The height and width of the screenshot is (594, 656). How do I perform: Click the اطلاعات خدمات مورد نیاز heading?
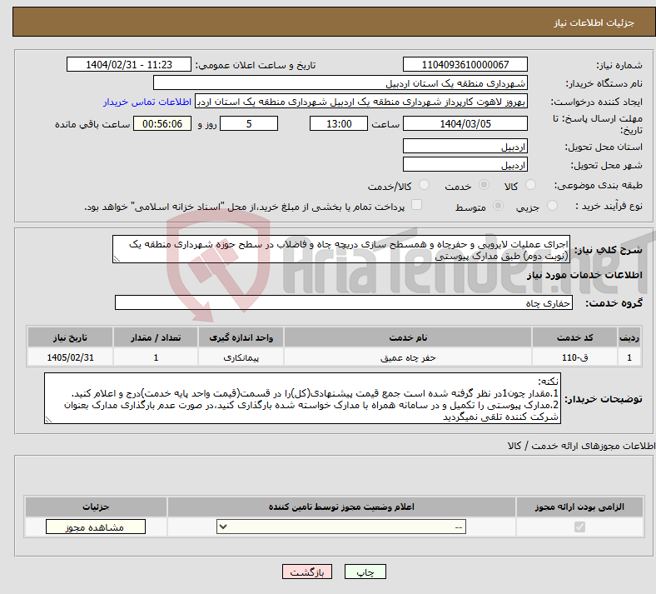[x=584, y=275]
